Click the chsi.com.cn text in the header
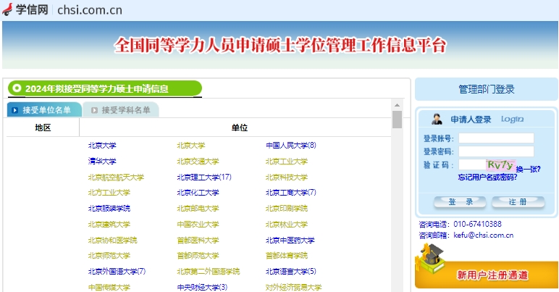This screenshot has width=559, height=292. pyautogui.click(x=90, y=10)
